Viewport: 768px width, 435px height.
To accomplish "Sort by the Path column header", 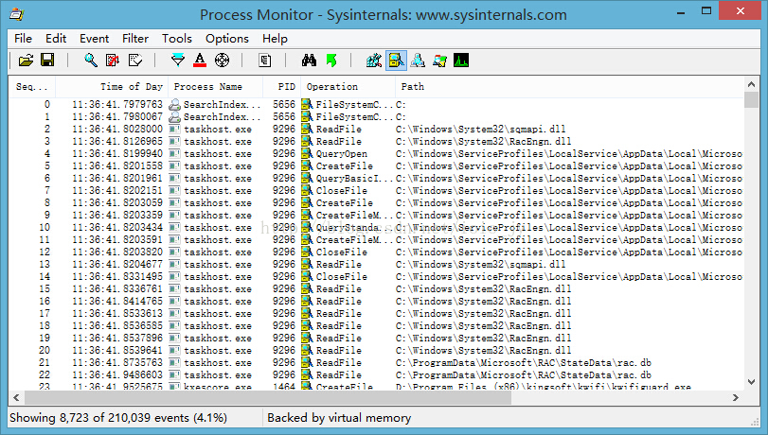I will (x=570, y=87).
